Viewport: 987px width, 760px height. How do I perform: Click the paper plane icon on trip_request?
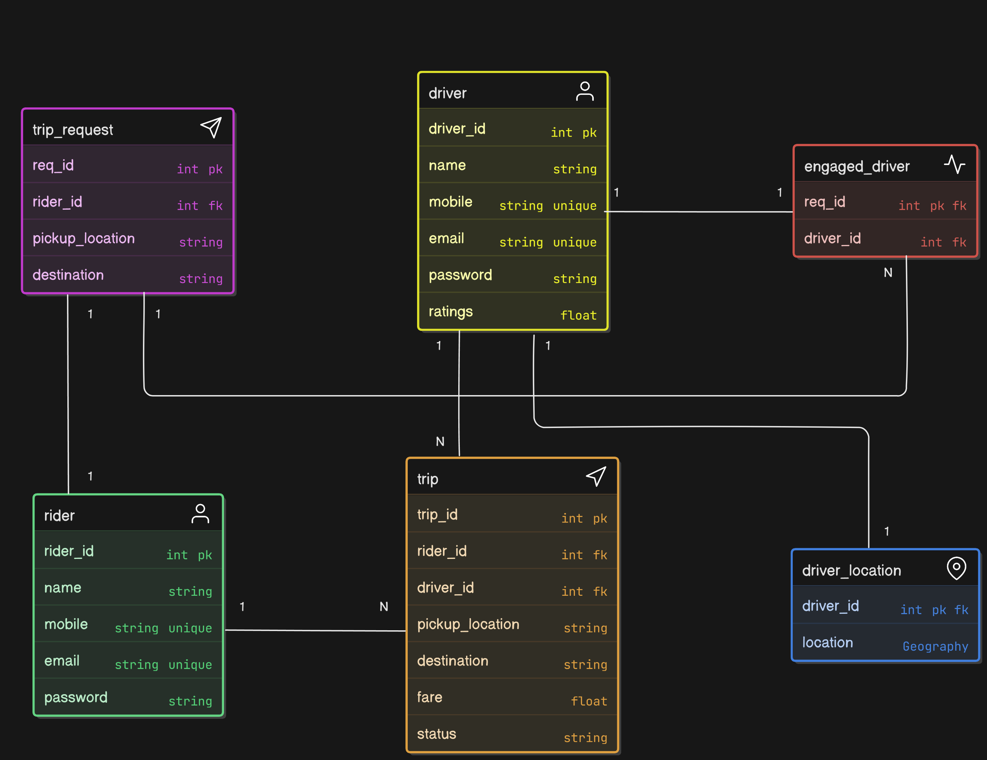tap(211, 128)
